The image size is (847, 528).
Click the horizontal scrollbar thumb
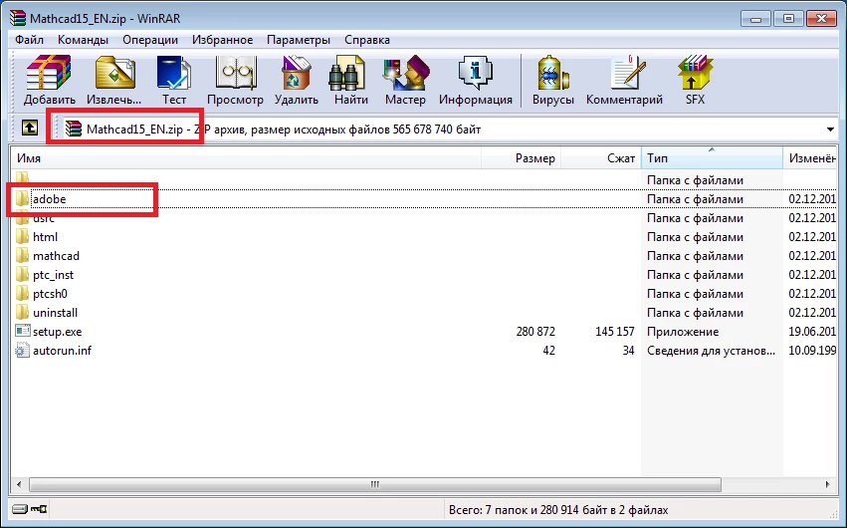click(375, 484)
